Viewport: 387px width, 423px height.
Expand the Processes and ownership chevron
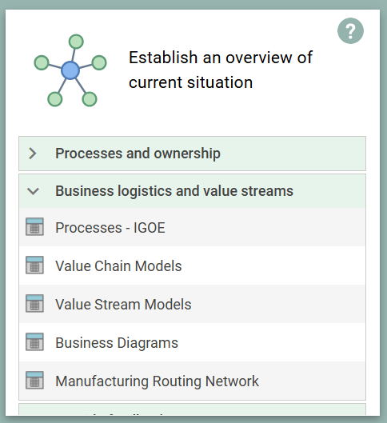tap(33, 154)
